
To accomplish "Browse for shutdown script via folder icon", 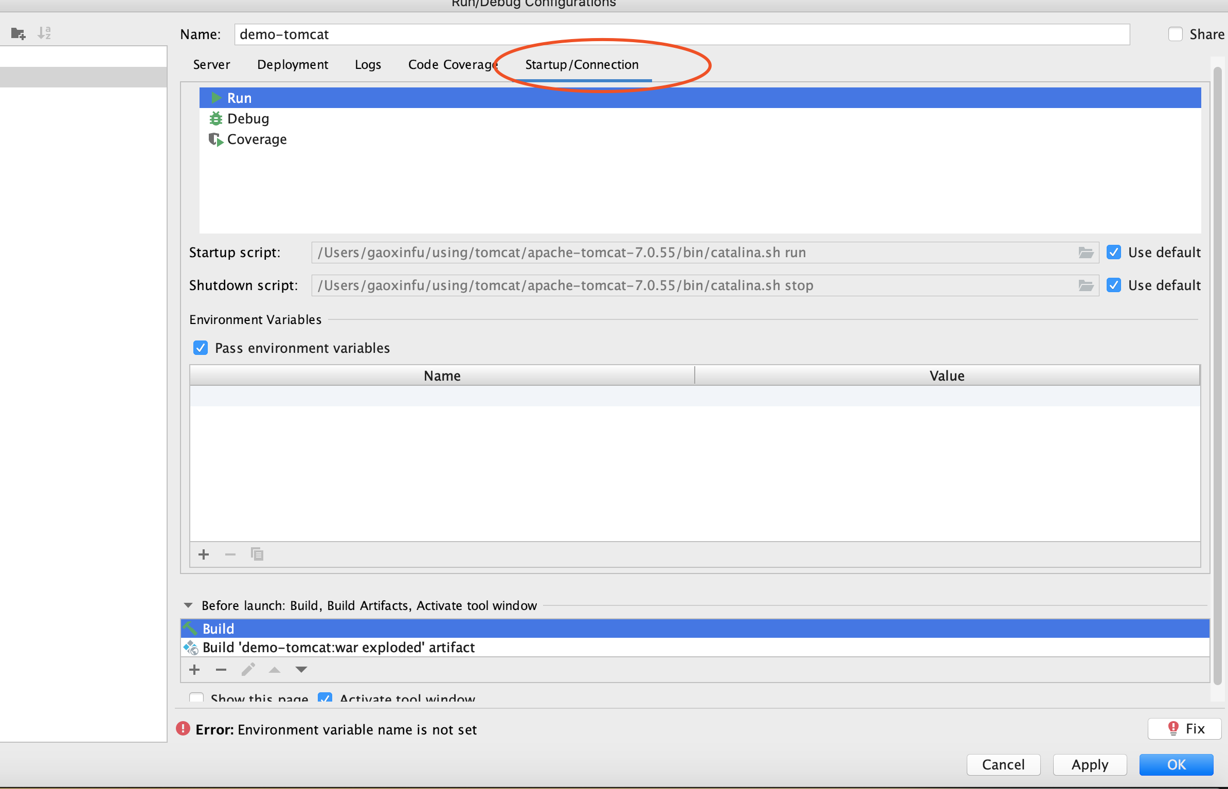I will pos(1086,285).
